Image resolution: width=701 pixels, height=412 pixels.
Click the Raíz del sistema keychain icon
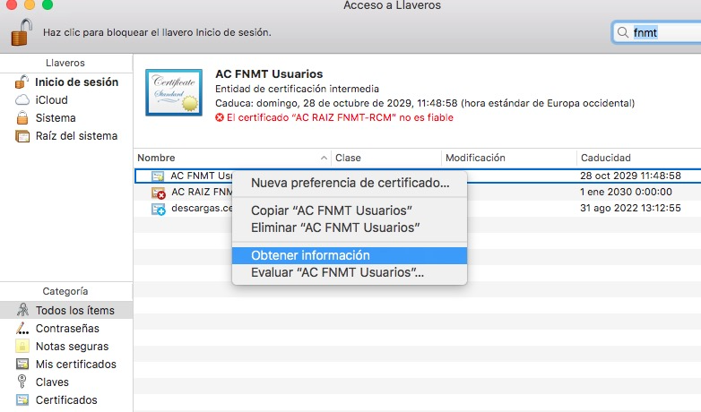point(22,136)
